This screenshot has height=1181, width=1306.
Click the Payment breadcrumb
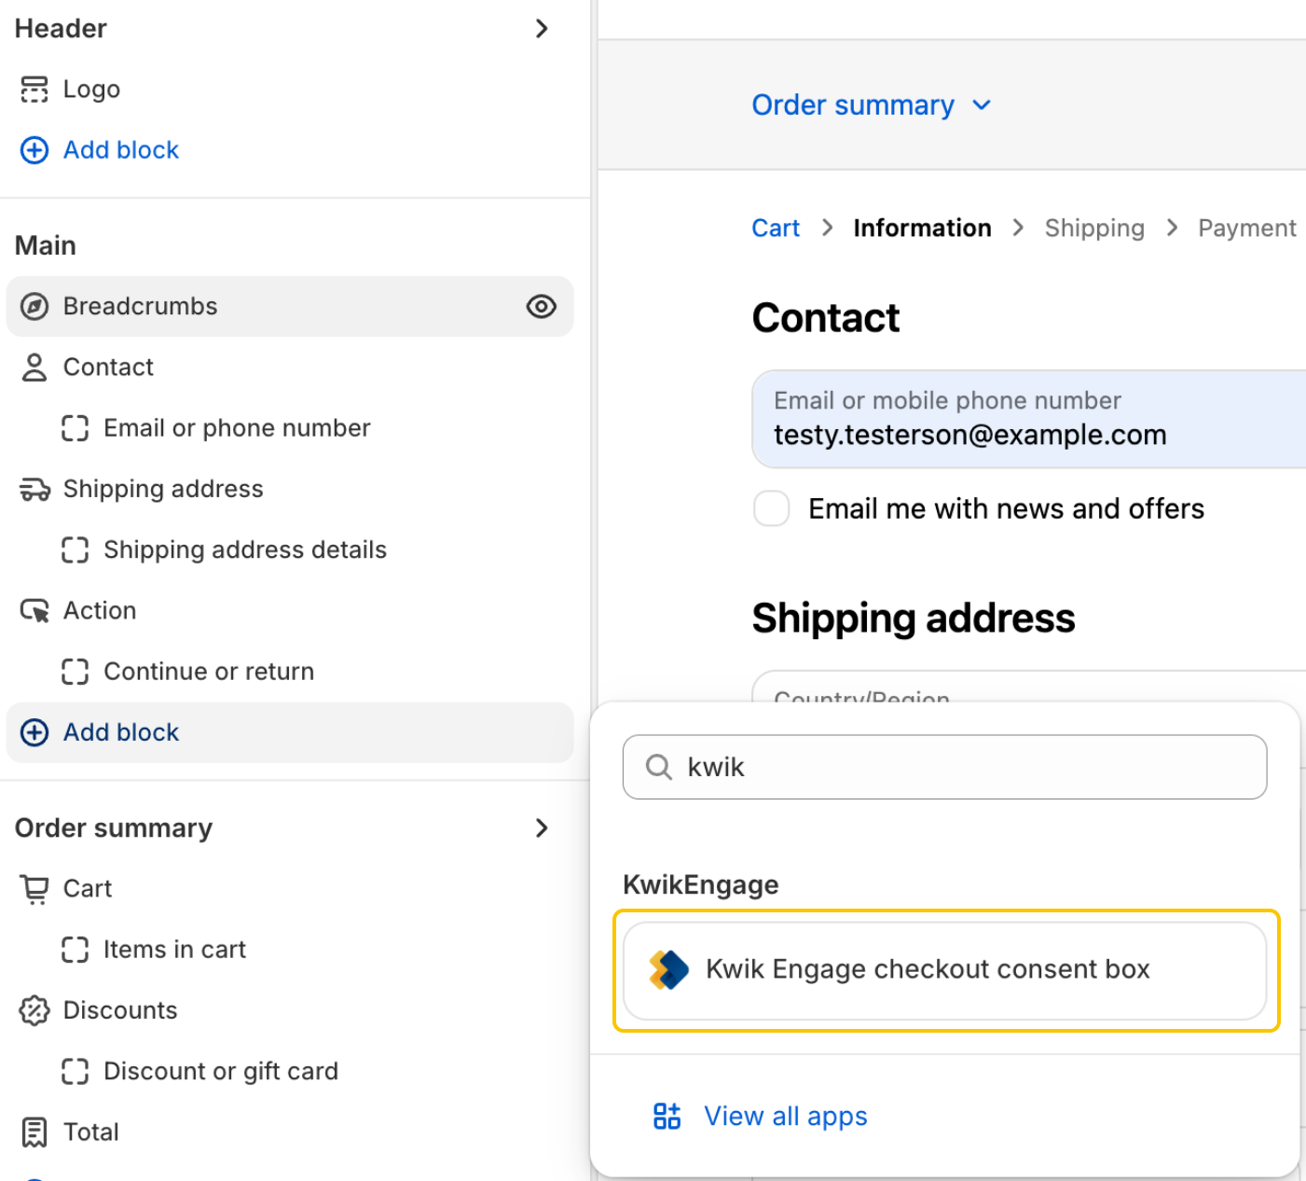[1247, 229]
